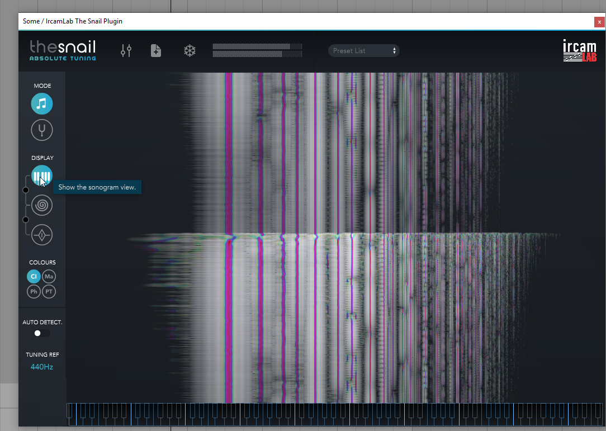Select the music mode note icon
The height and width of the screenshot is (431, 606).
[x=42, y=104]
